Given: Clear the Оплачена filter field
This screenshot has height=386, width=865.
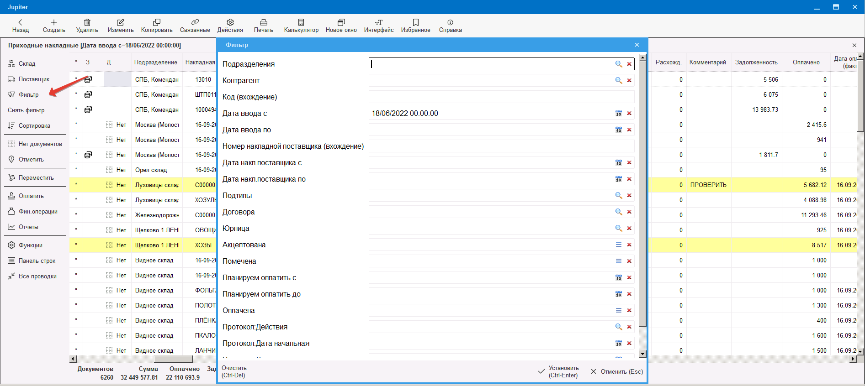Looking at the screenshot, I should 629,310.
